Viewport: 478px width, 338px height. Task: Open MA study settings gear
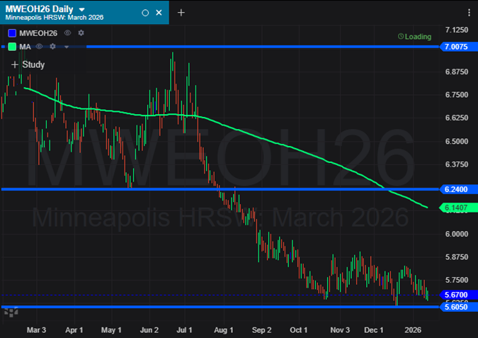click(x=52, y=46)
